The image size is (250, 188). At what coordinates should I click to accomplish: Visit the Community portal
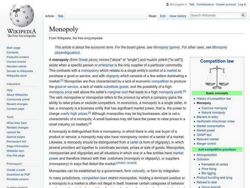pos(18,99)
